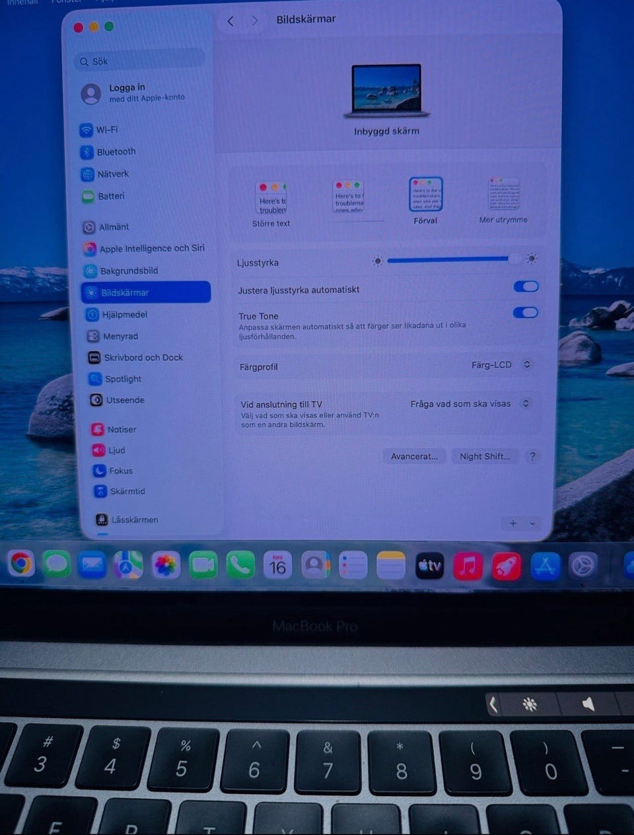Open Reminders from the Dock
634x835 pixels.
coord(353,566)
